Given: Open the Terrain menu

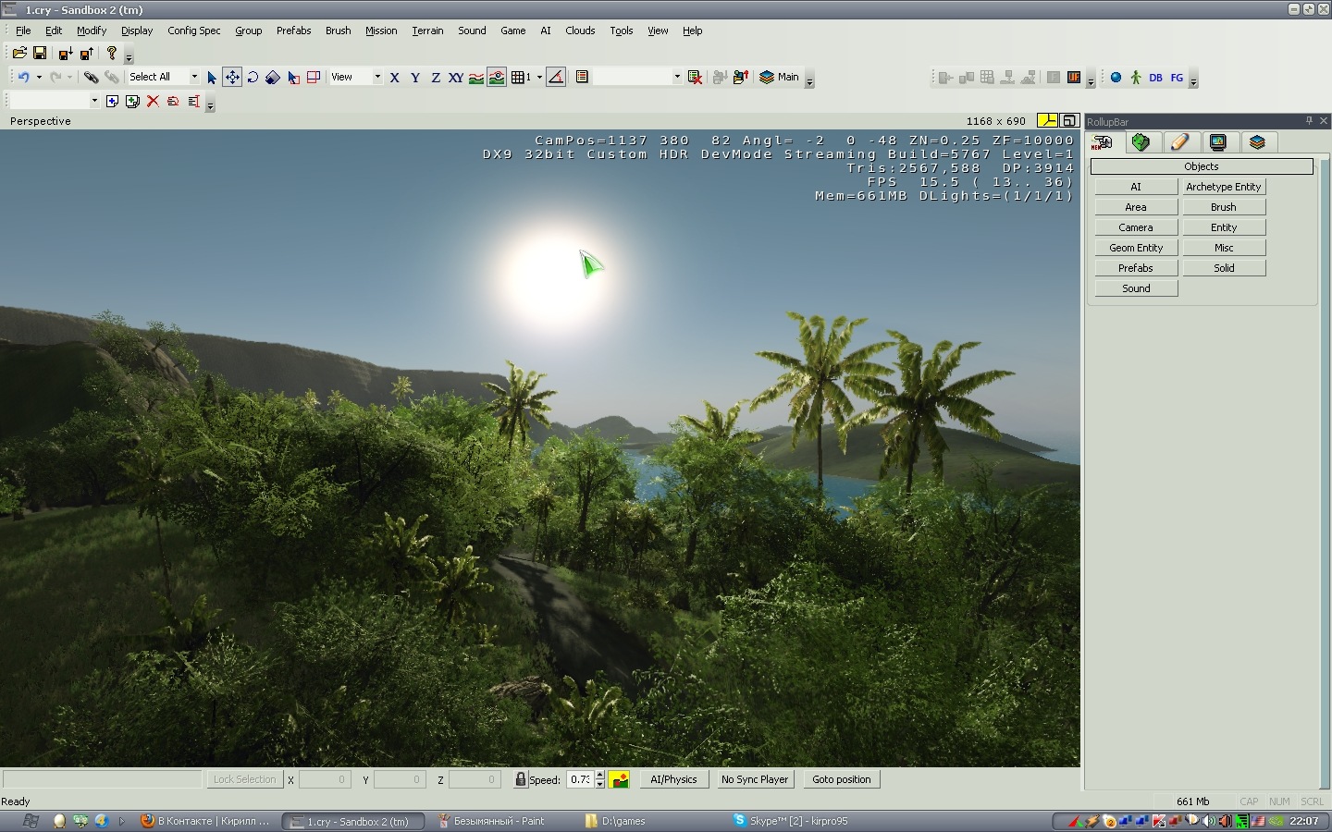Looking at the screenshot, I should click(427, 31).
